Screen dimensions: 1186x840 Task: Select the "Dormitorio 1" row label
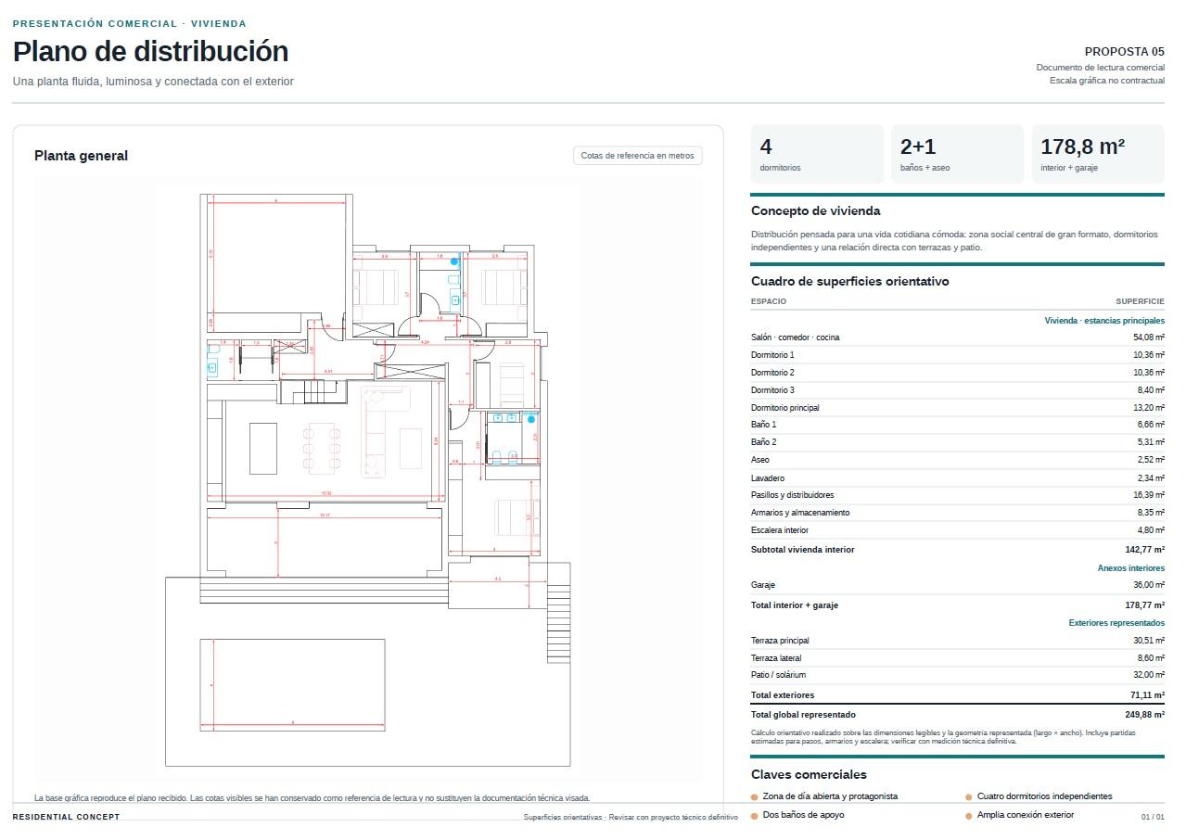click(x=772, y=355)
